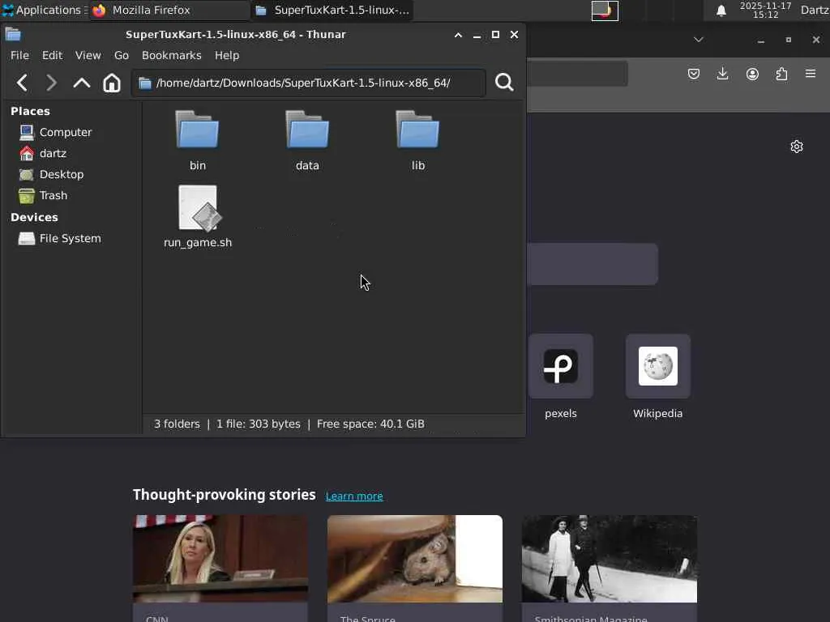The width and height of the screenshot is (830, 622).
Task: Go up to the parent folder
Action: [82, 83]
